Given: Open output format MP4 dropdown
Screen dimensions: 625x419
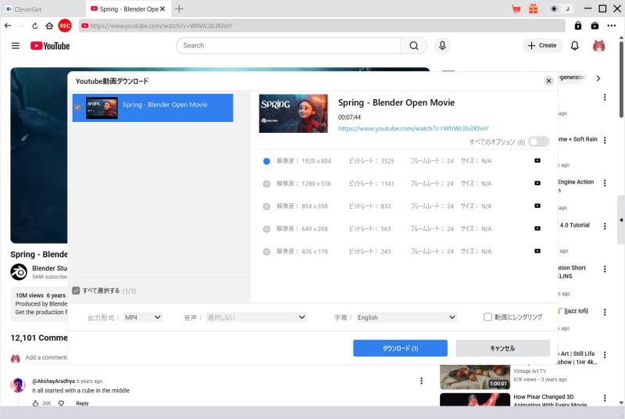Looking at the screenshot, I should coord(142,317).
